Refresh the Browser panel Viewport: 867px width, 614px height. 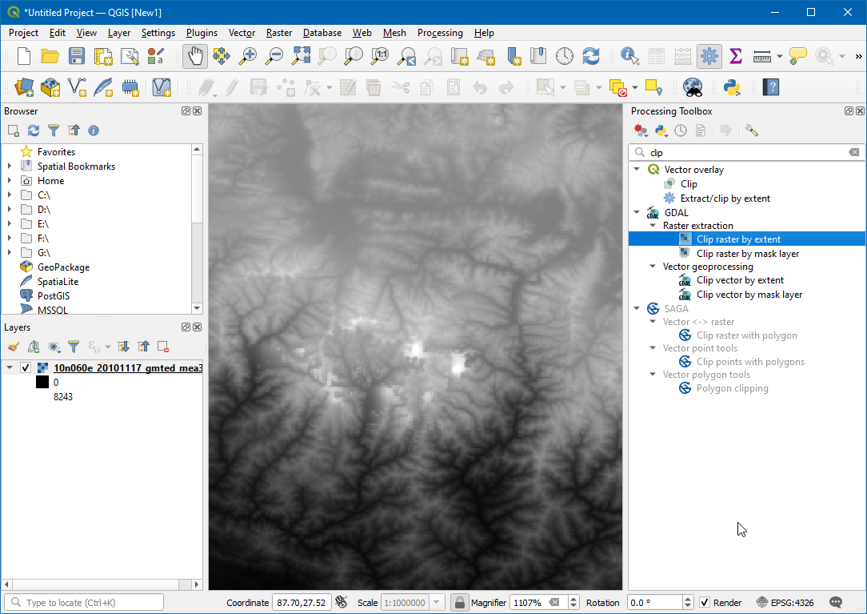34,130
